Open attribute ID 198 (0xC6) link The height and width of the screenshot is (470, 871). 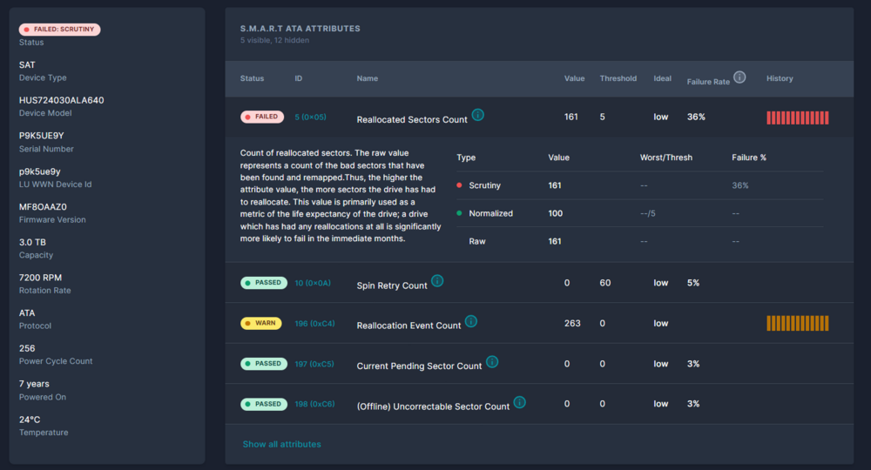click(314, 404)
